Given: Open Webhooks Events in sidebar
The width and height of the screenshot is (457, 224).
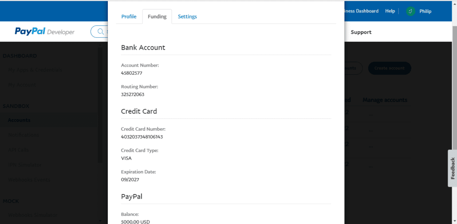Looking at the screenshot, I should [x=29, y=180].
